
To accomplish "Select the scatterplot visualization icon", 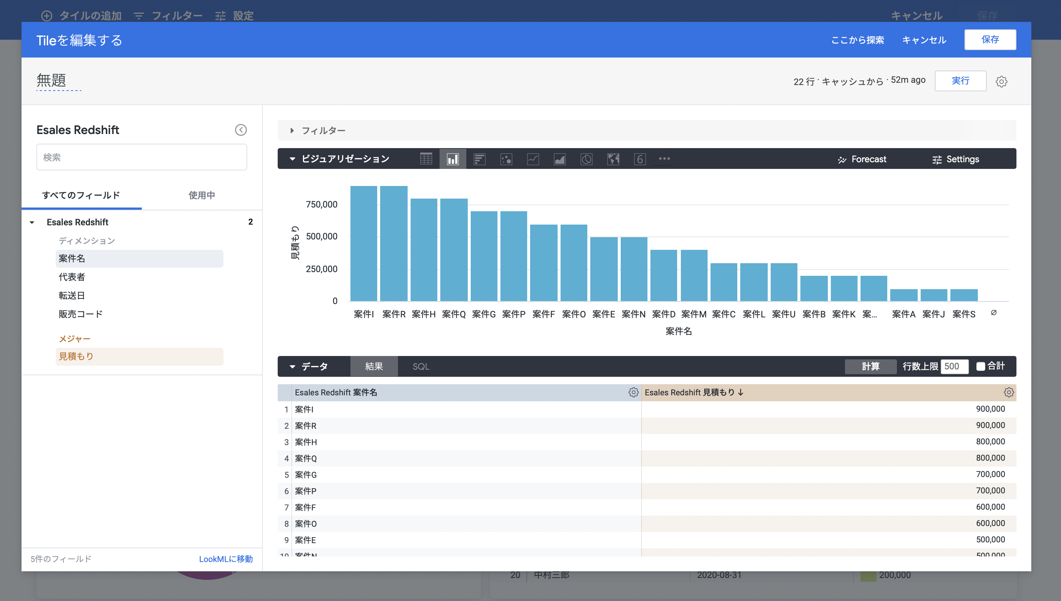I will 506,159.
